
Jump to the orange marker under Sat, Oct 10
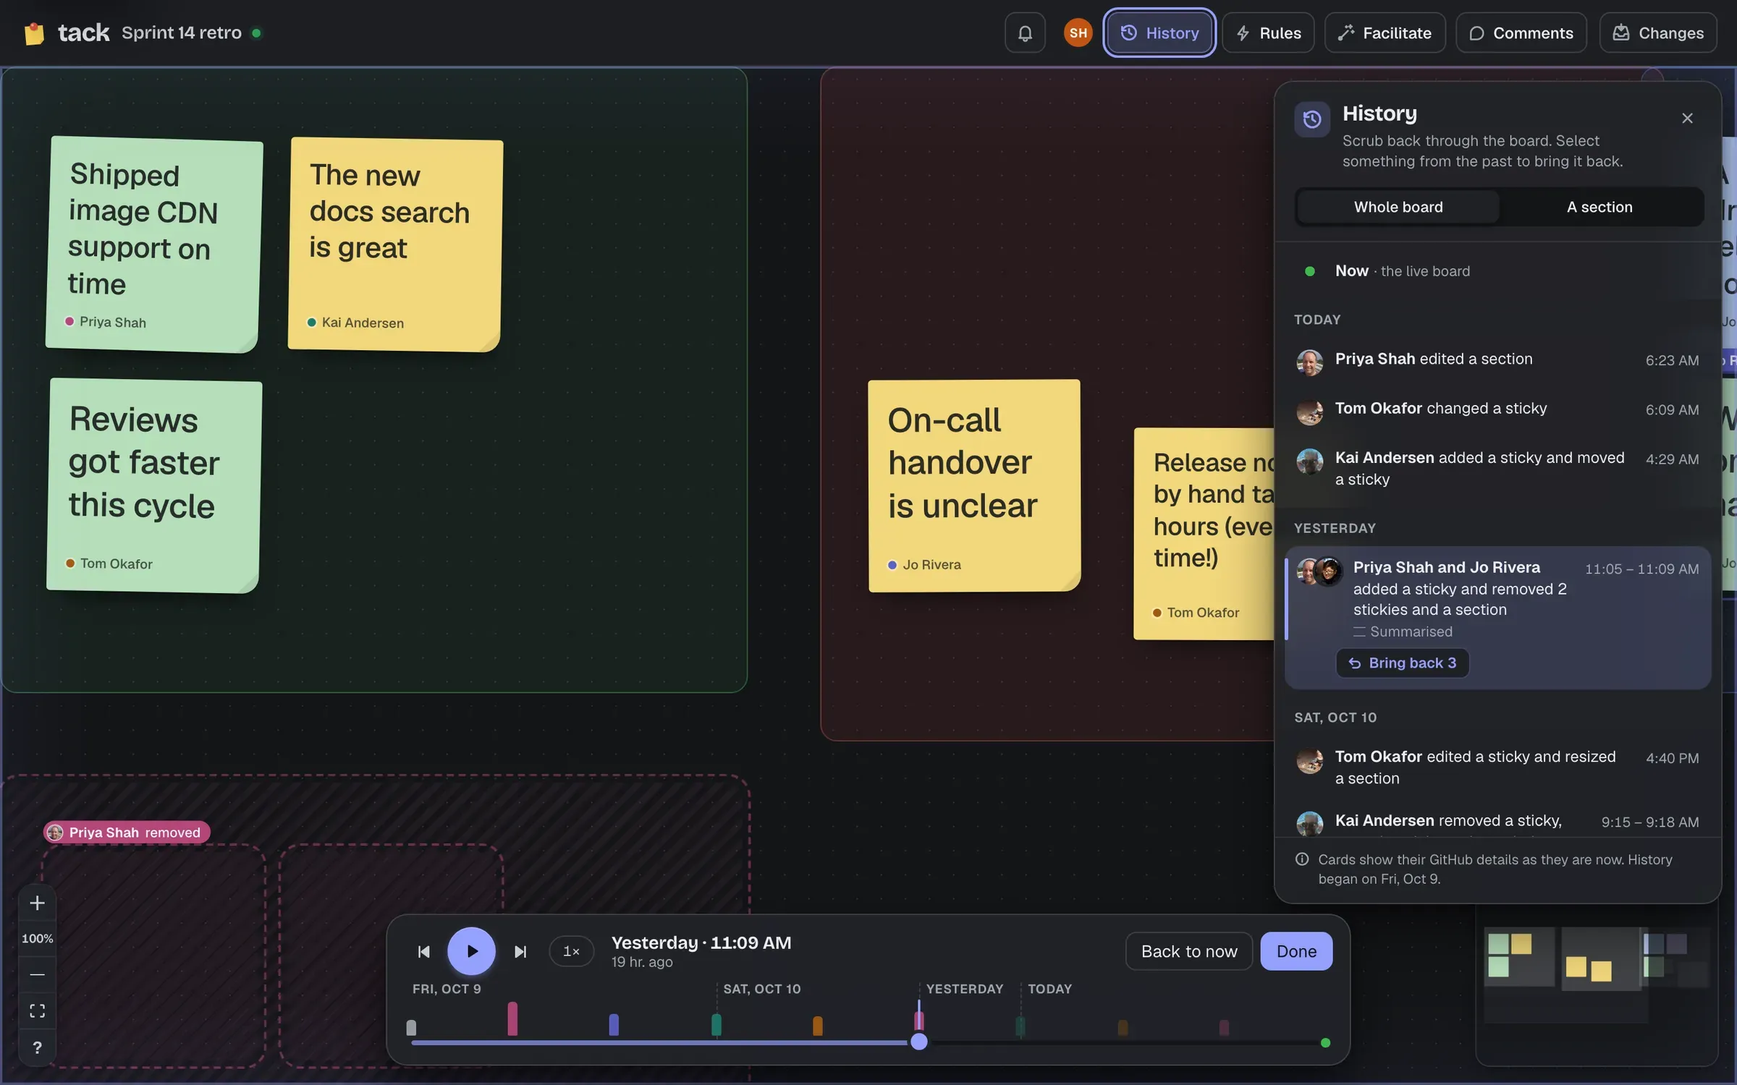pyautogui.click(x=818, y=1026)
